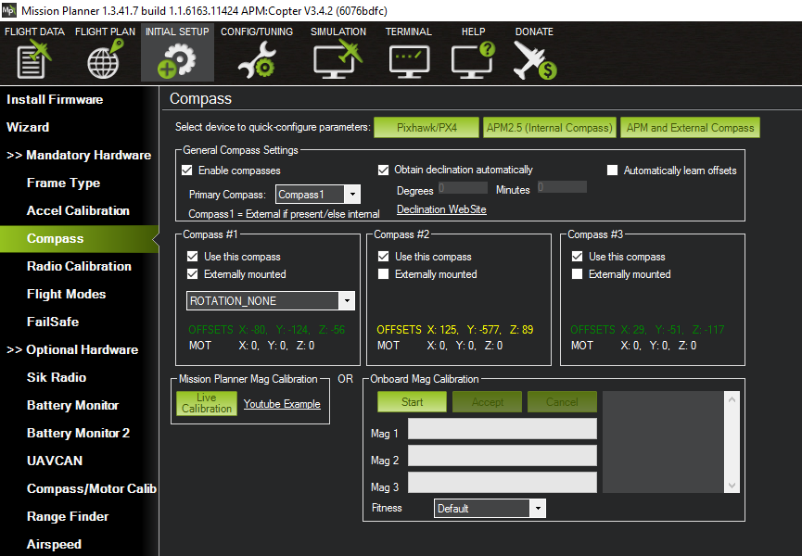The height and width of the screenshot is (556, 802).
Task: Click the Mag 2 progress bar
Action: [x=503, y=455]
